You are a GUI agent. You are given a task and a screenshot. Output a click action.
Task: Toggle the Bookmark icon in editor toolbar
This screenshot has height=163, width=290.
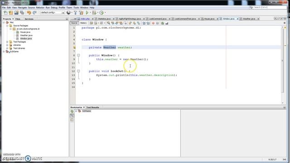(139, 23)
